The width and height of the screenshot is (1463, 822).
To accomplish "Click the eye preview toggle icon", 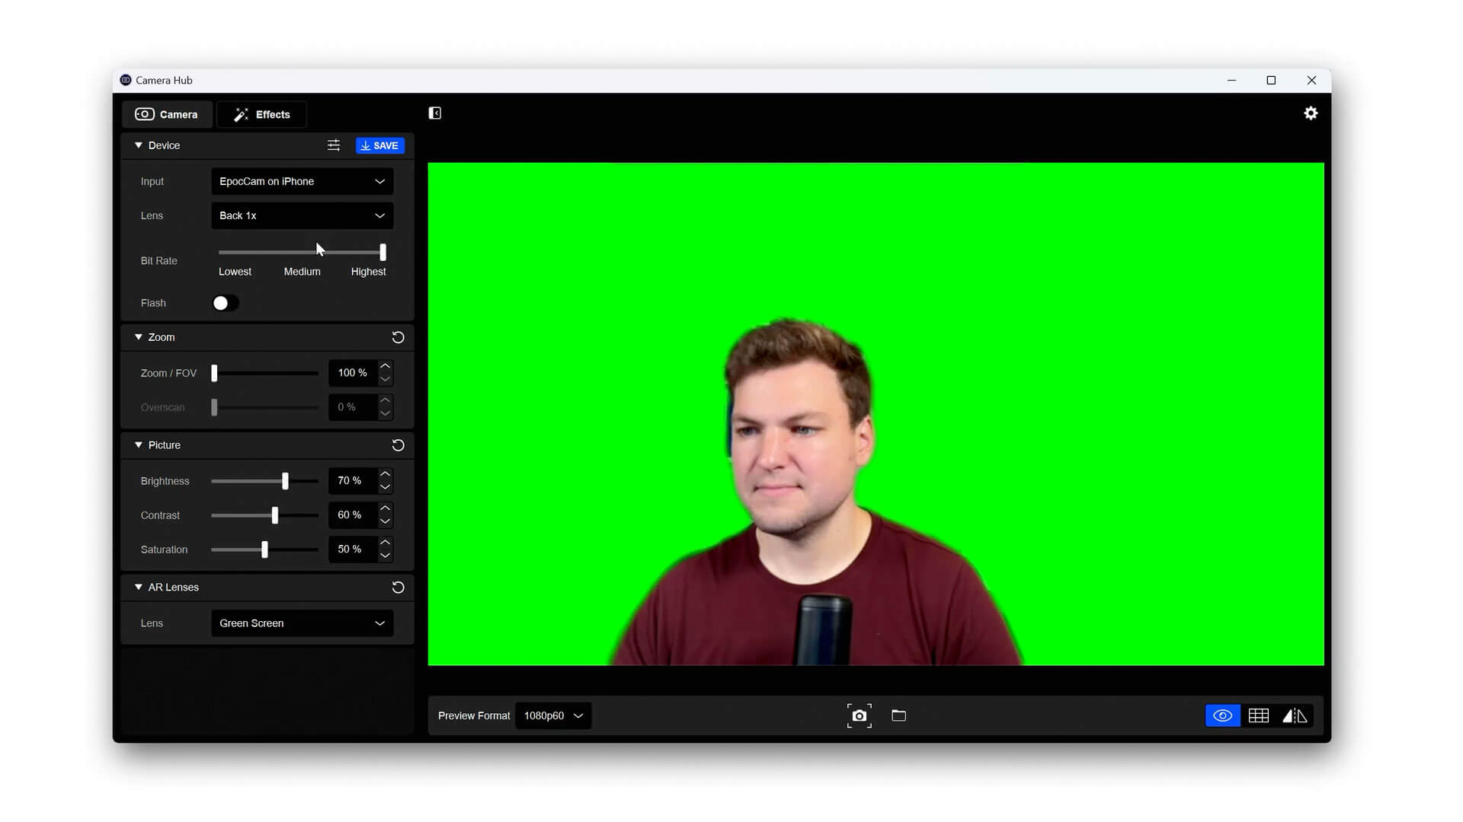I will pos(1222,715).
